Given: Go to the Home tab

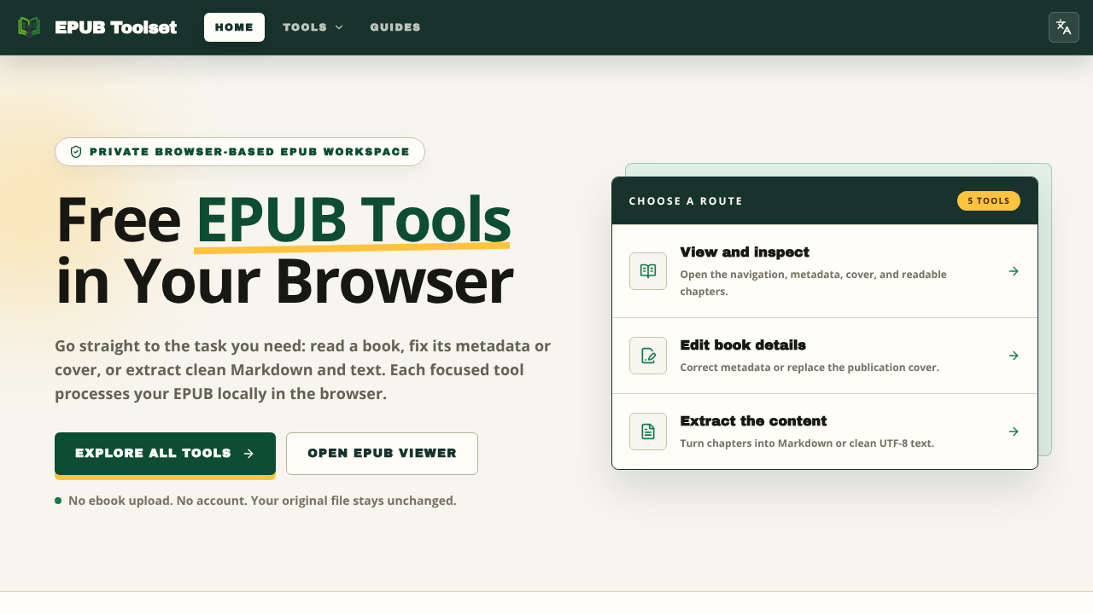Looking at the screenshot, I should point(234,27).
